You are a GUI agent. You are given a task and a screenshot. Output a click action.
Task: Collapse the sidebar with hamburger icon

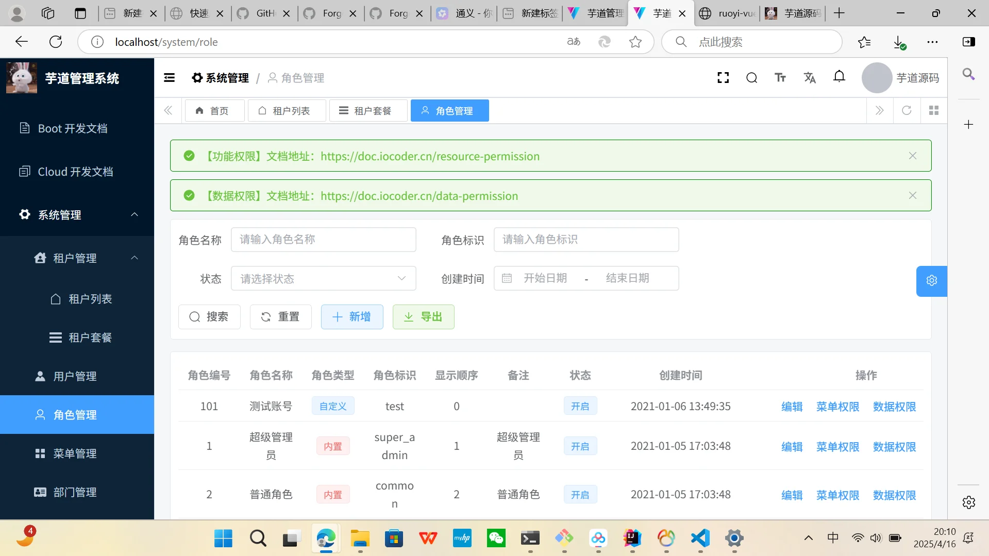tap(169, 77)
